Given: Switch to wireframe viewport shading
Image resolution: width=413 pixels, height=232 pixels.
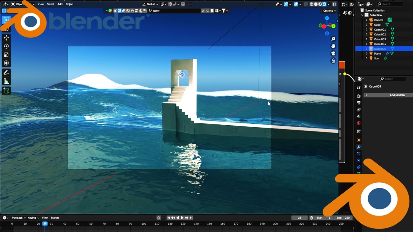Looking at the screenshot, I should pyautogui.click(x=312, y=4).
